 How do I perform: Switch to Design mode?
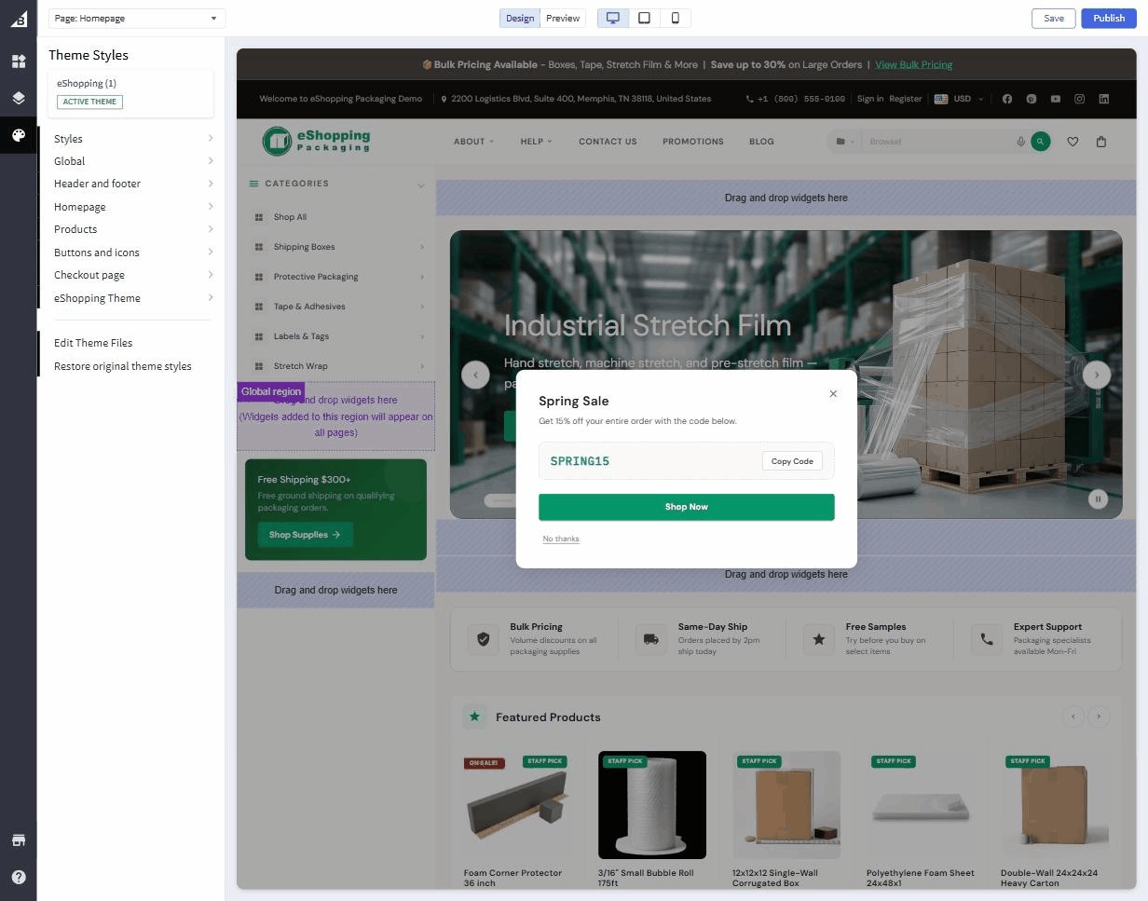tap(520, 18)
